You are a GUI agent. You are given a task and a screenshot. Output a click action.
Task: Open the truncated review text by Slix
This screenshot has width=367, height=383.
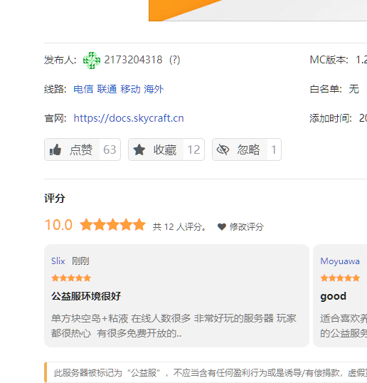click(174, 326)
